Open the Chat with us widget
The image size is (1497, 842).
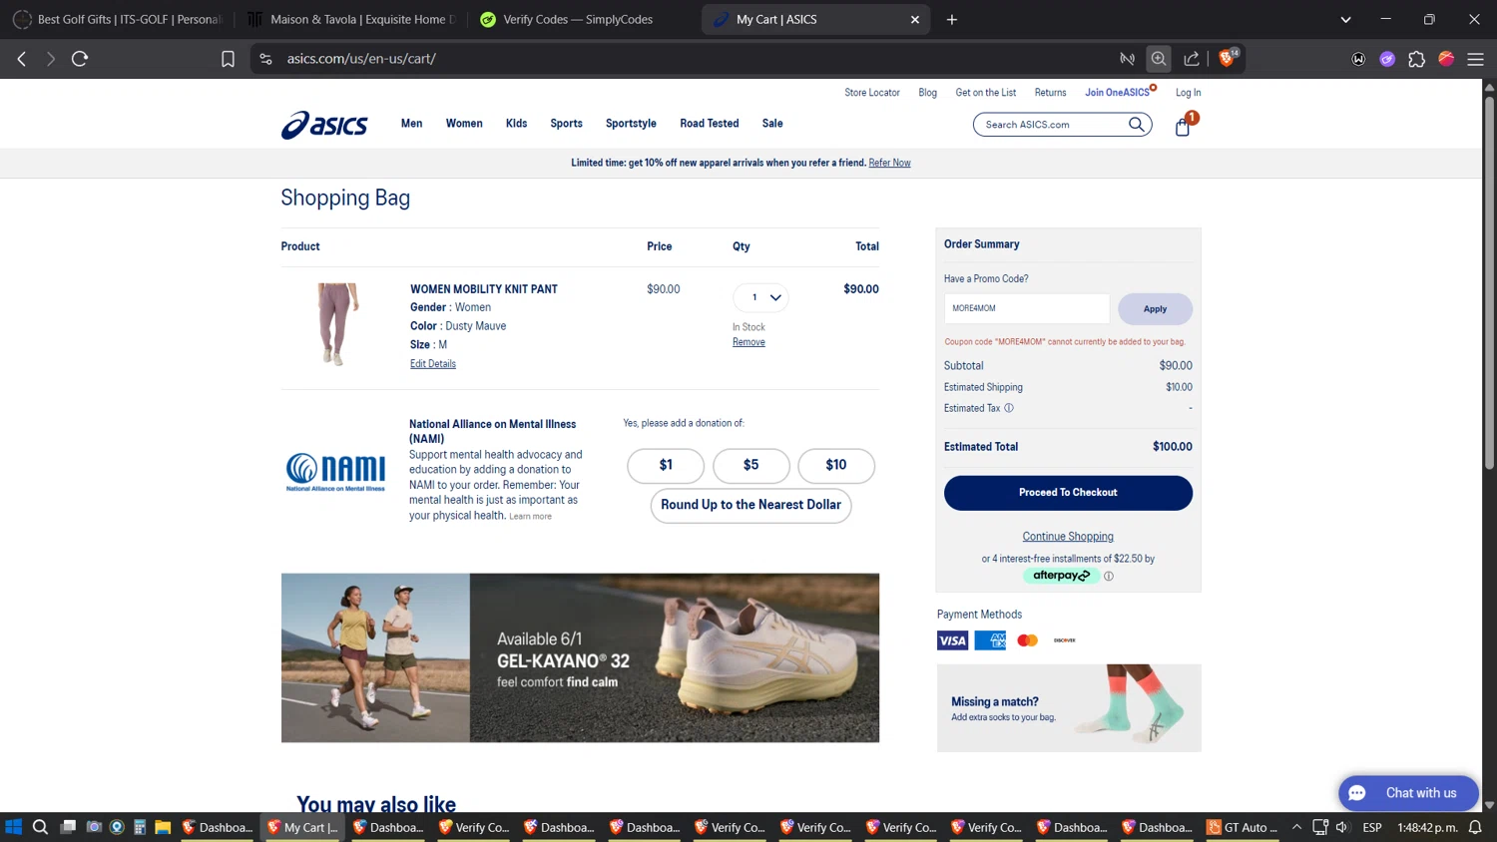(x=1408, y=793)
